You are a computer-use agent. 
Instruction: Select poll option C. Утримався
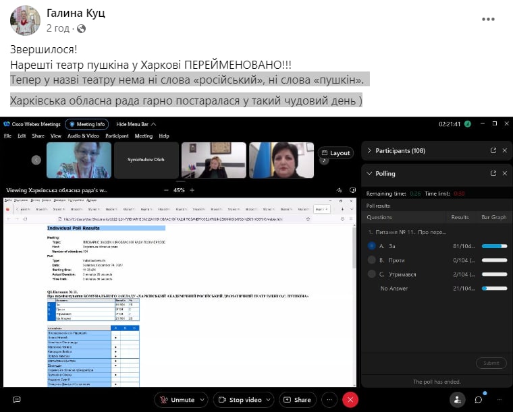[372, 274]
